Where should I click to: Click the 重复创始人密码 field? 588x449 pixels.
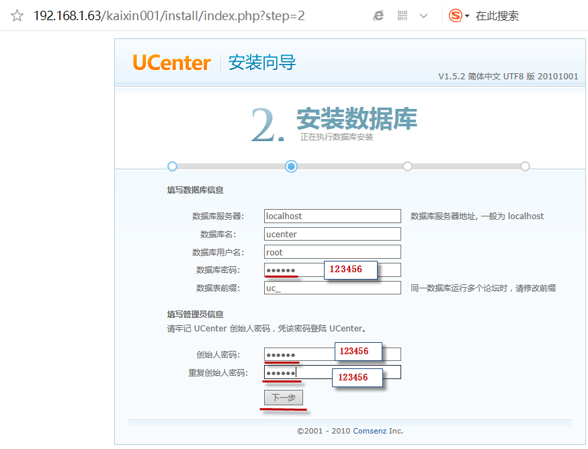pos(332,372)
